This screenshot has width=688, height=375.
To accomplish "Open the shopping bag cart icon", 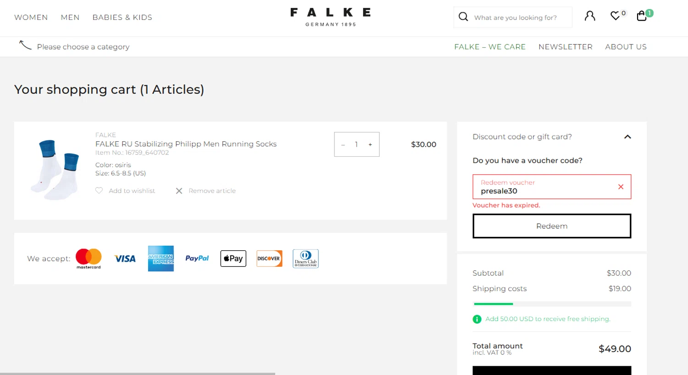I will pos(642,16).
